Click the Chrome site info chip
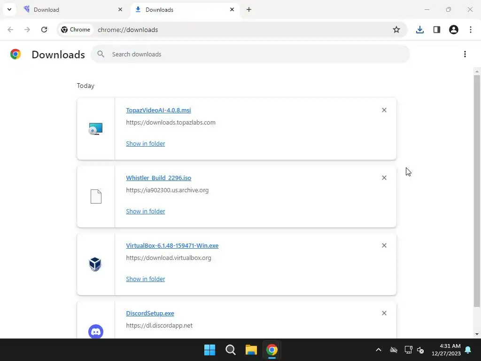This screenshot has height=361, width=481. pyautogui.click(x=76, y=30)
